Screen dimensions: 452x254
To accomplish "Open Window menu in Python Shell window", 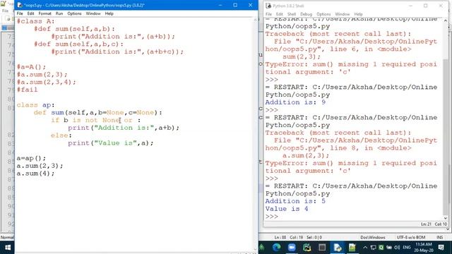I will click(x=342, y=14).
